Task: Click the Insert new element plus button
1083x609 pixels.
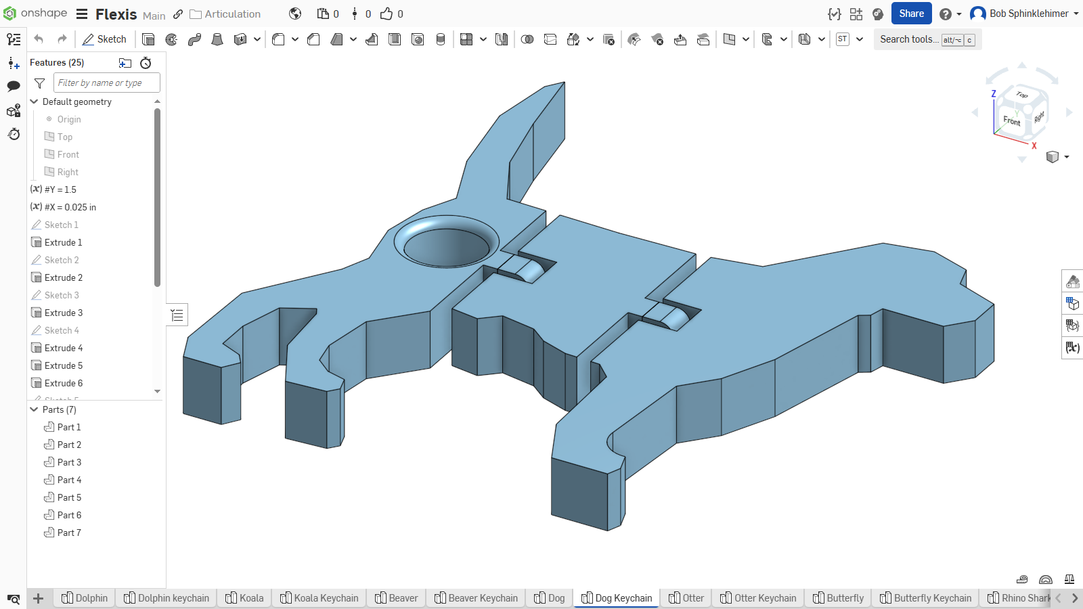Action: pos(39,598)
